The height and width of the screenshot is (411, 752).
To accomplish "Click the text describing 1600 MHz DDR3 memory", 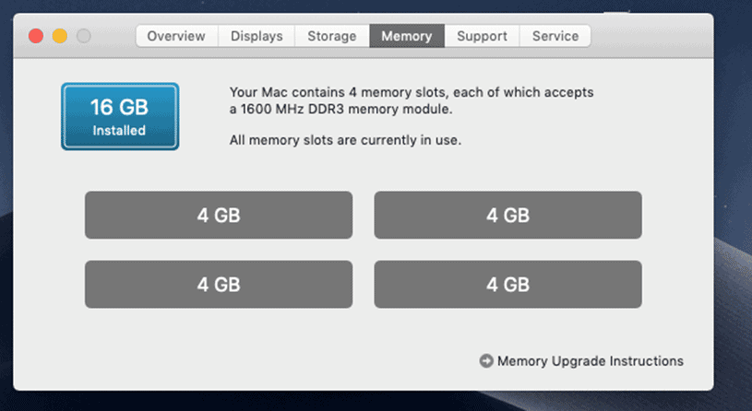I will 412,100.
